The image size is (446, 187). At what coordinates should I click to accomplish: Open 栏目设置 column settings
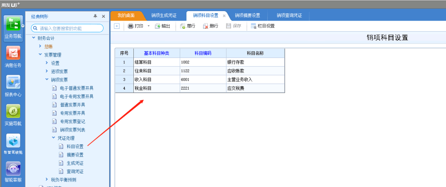point(263,26)
